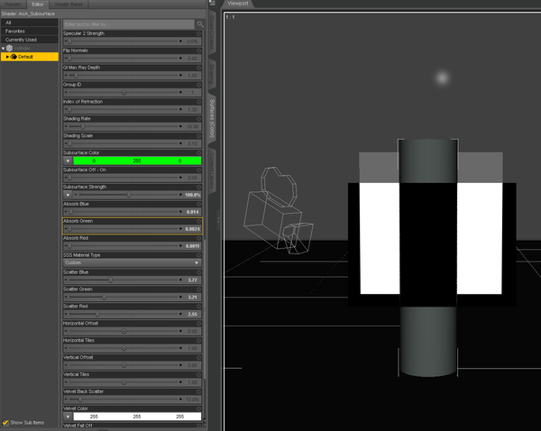Switch to the Editor tab

(x=38, y=5)
